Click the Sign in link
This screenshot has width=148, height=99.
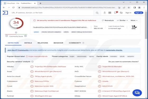pyautogui.click(x=128, y=13)
